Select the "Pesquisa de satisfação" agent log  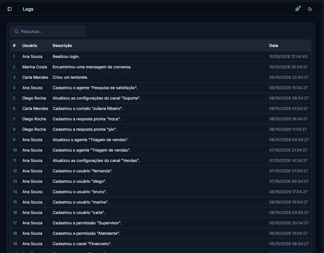click(x=95, y=88)
